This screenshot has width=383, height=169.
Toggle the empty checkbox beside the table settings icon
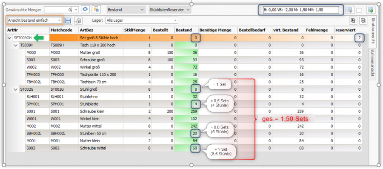(359, 10)
